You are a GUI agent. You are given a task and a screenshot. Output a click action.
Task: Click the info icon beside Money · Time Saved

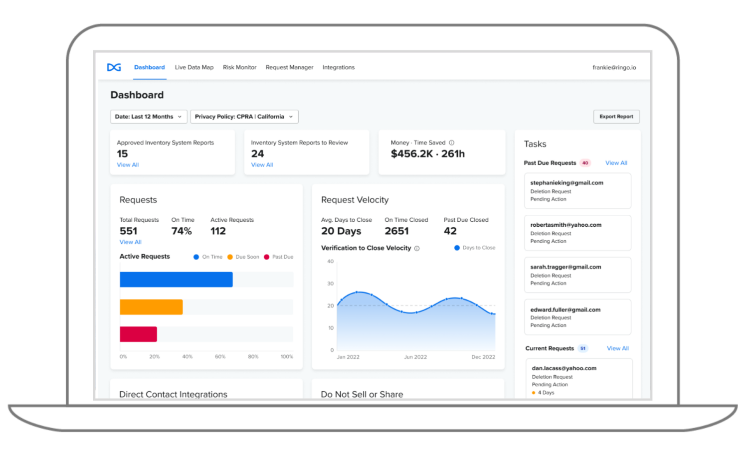point(451,143)
